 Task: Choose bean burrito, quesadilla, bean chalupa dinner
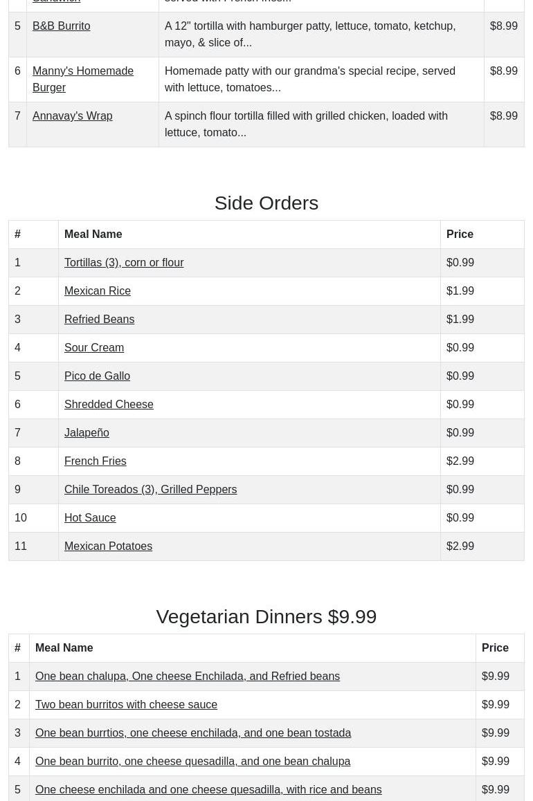tap(192, 762)
